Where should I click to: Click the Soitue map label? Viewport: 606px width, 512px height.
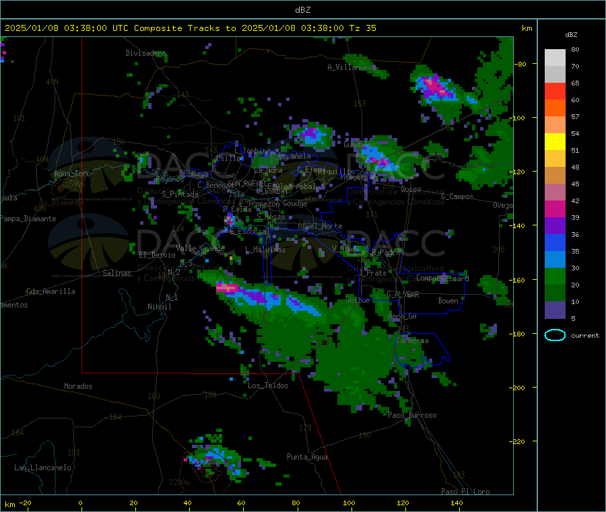(x=358, y=300)
